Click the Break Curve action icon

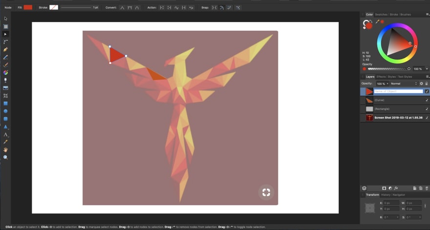[x=162, y=8]
